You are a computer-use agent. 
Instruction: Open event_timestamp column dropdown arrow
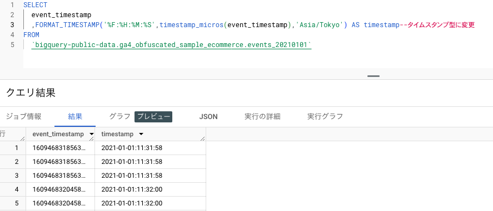[92, 134]
